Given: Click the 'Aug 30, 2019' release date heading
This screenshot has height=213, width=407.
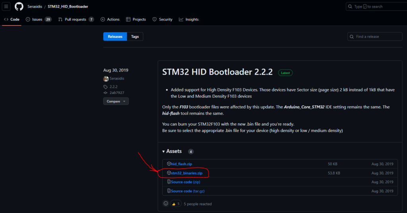Looking at the screenshot, I should point(116,70).
